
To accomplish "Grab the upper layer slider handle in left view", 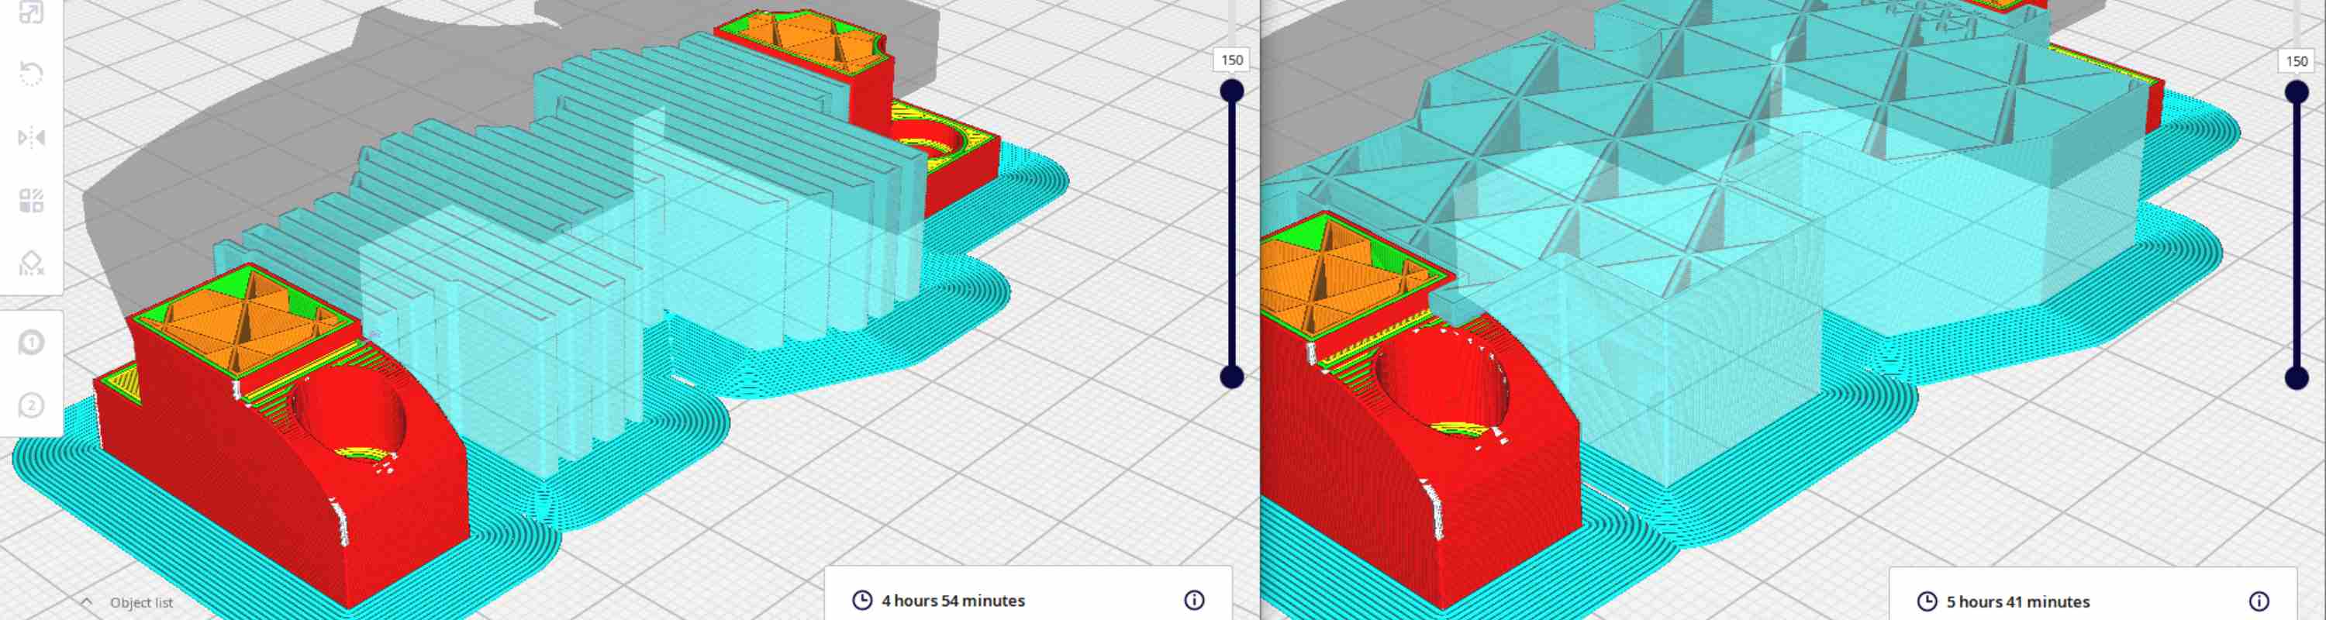I will coord(1232,91).
